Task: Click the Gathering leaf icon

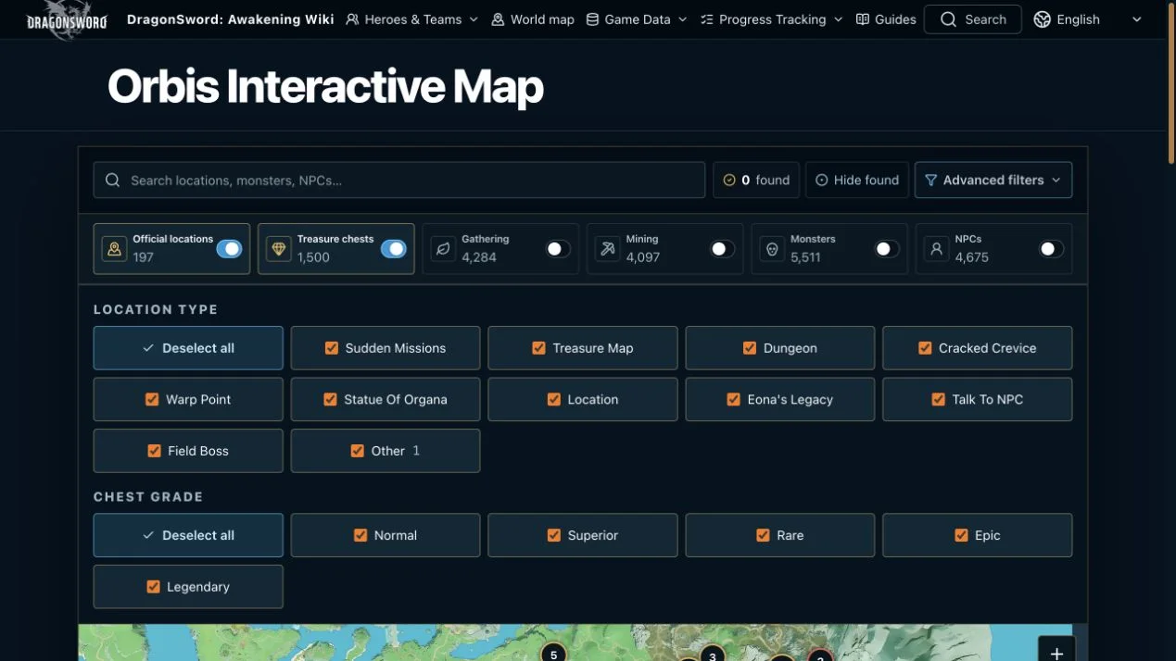Action: (443, 249)
